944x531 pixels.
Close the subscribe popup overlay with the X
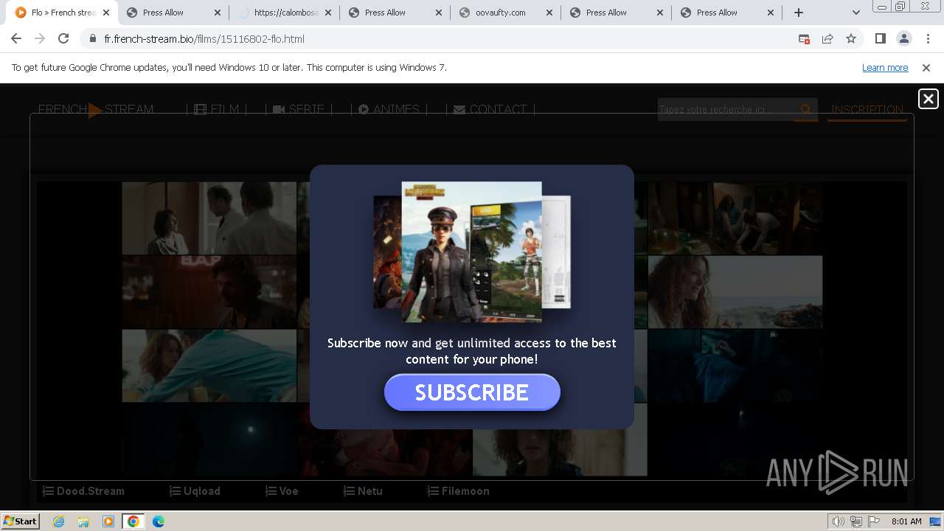coord(928,99)
